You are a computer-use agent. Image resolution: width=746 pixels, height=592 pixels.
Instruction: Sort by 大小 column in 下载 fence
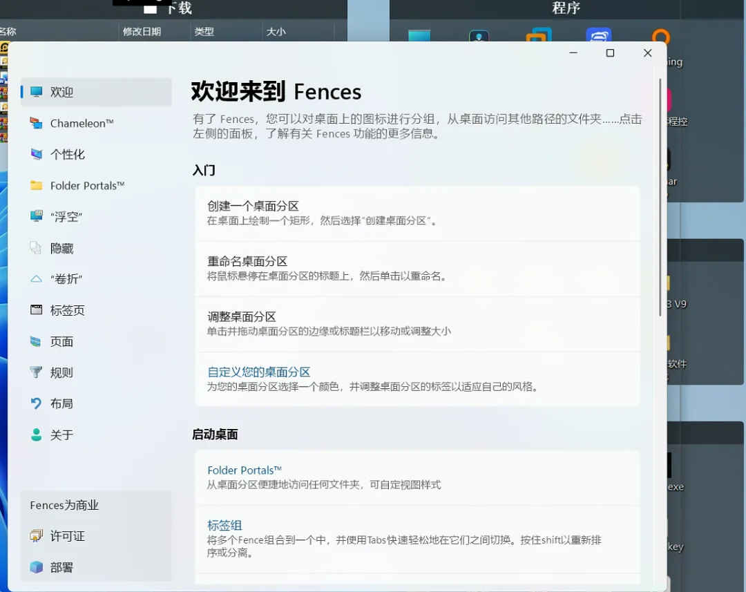click(276, 31)
